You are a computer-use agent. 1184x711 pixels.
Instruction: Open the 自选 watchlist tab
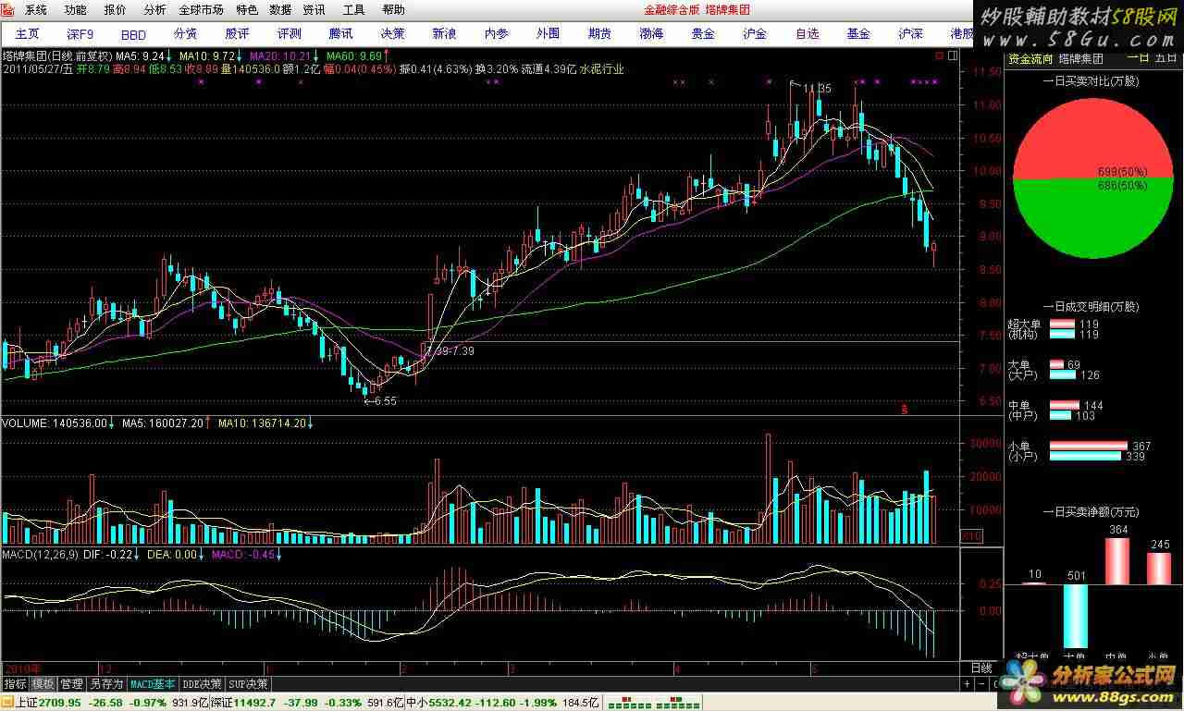point(807,33)
